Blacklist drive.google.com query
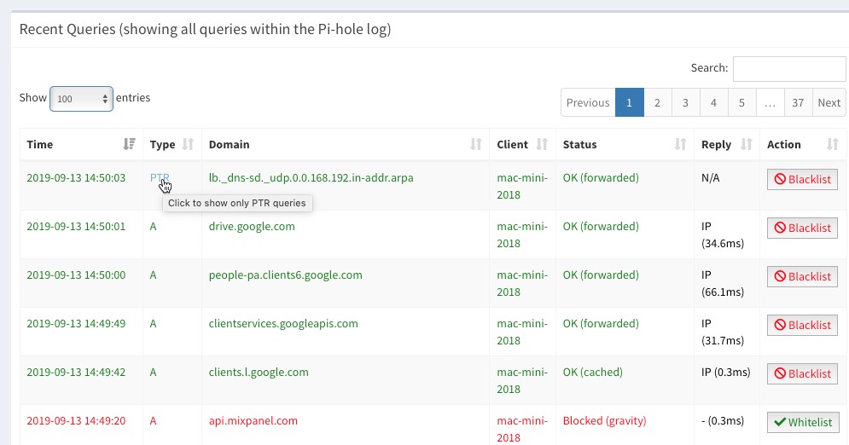 tap(802, 228)
